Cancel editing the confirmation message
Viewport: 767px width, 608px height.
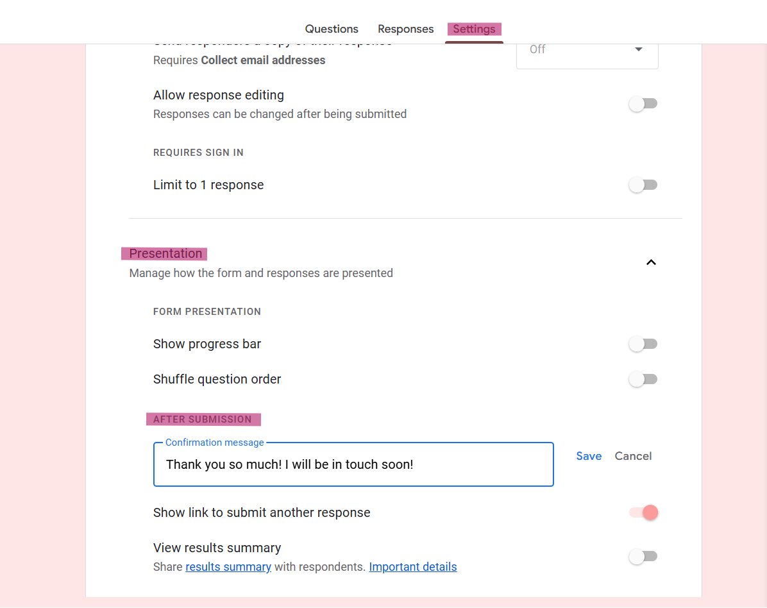coord(633,456)
